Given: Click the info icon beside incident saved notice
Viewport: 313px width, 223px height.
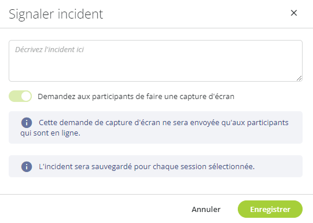Looking at the screenshot, I should (x=27, y=166).
